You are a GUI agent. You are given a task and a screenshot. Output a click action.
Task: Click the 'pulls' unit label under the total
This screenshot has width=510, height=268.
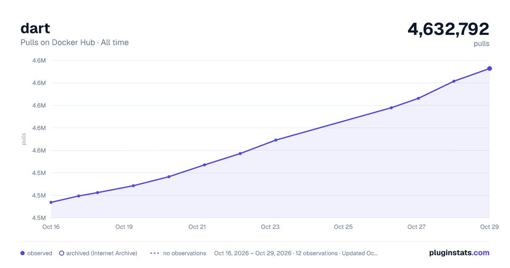point(482,44)
